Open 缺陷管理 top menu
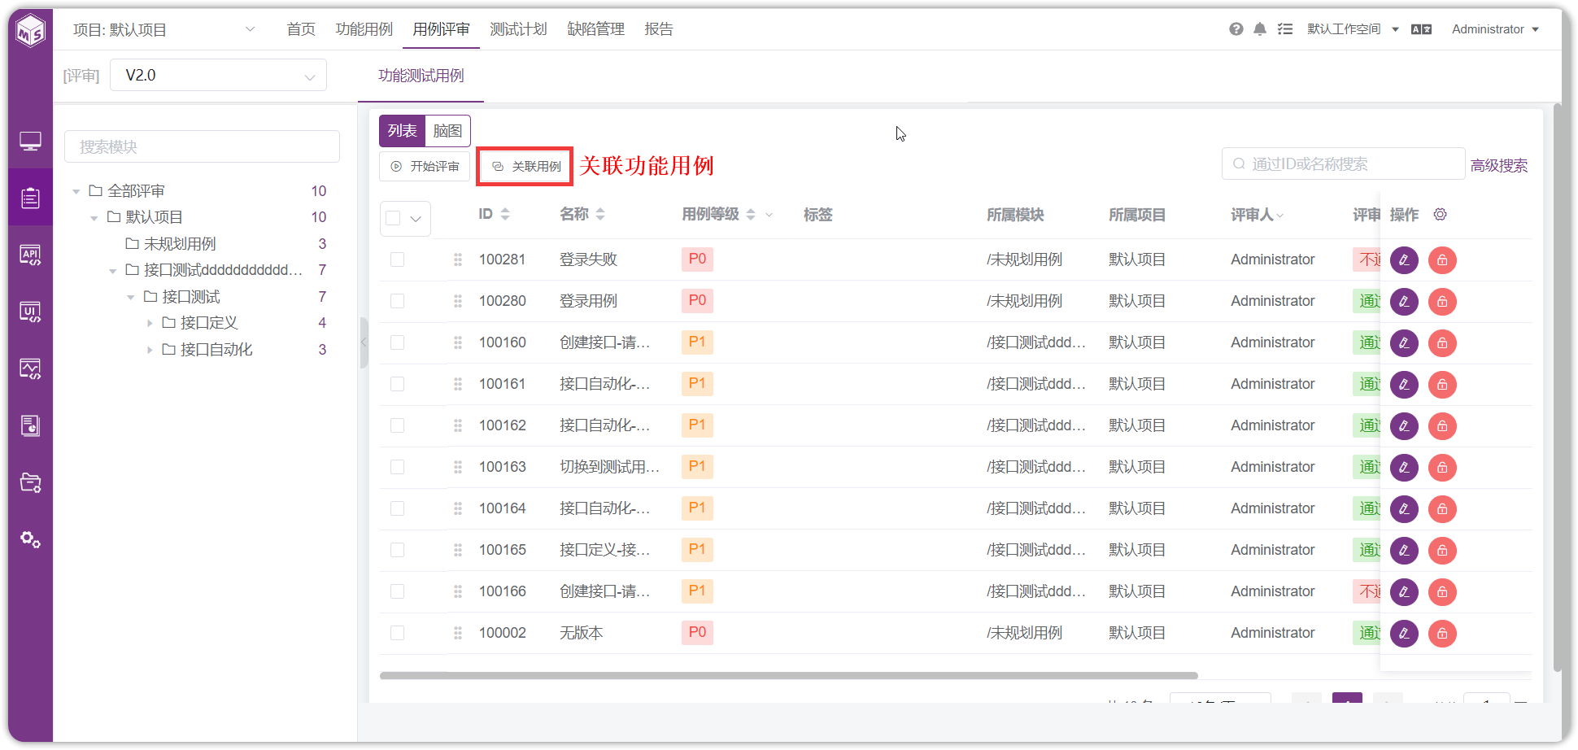This screenshot has width=1578, height=750. (595, 29)
